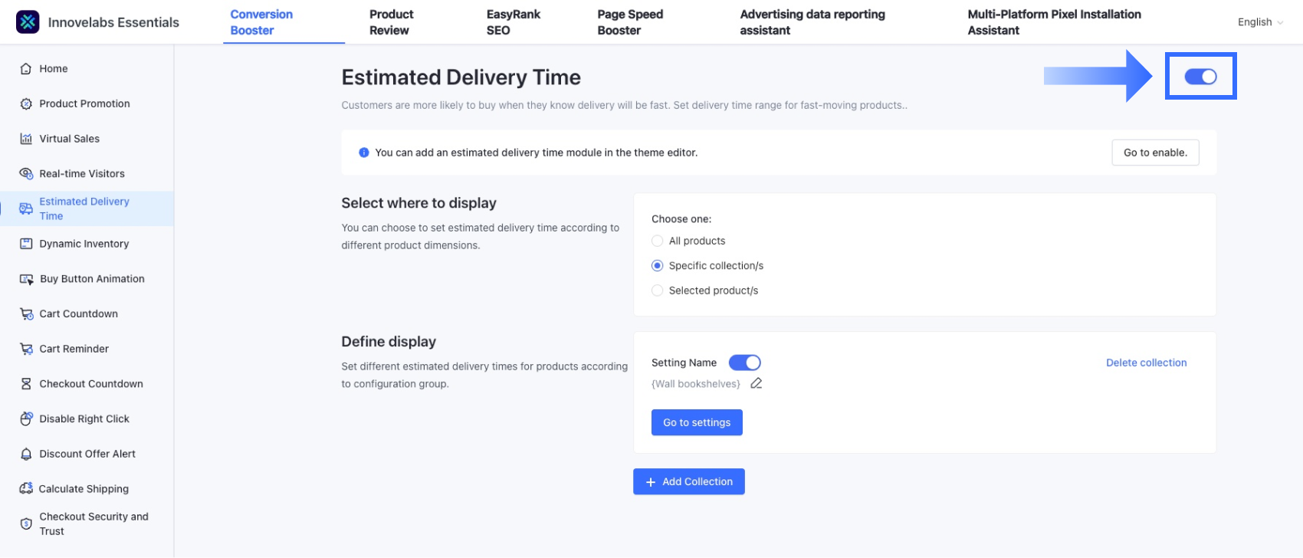Click the Add Collection button
Screen dimensions: 1303x558
click(x=689, y=481)
